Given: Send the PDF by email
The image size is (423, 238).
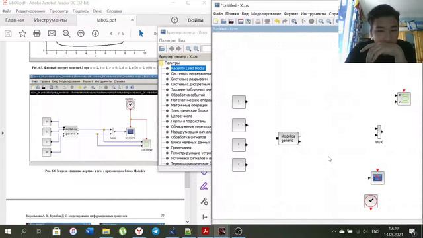Looking at the screenshot, I should click(52, 34).
